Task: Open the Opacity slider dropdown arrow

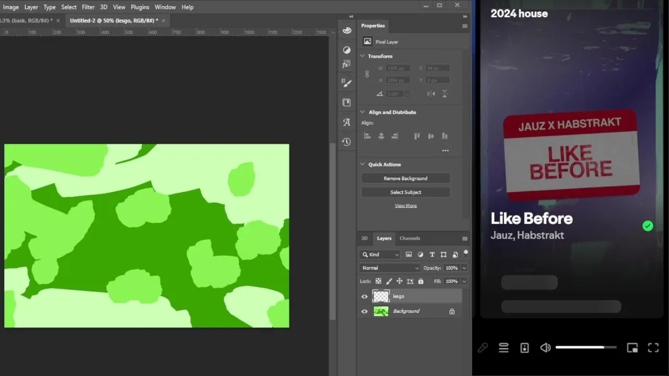Action: [464, 268]
